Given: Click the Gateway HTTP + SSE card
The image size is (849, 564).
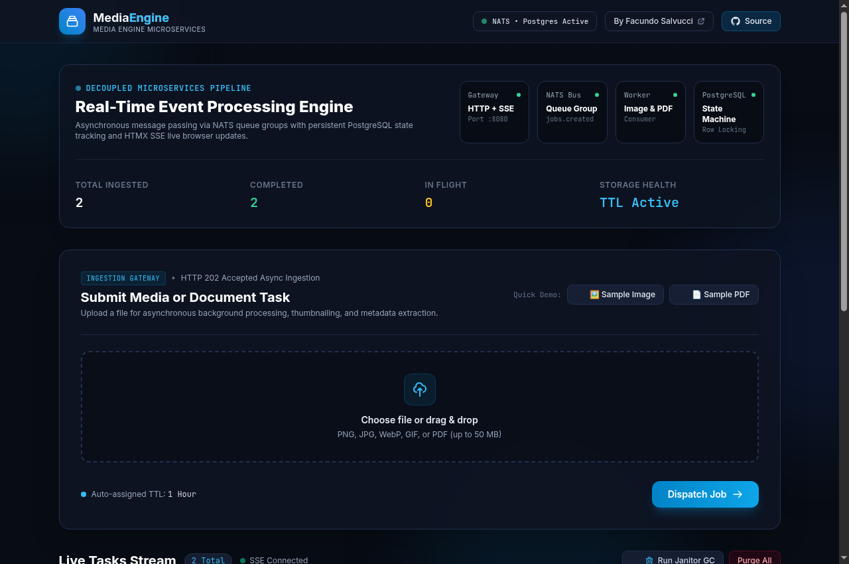Looking at the screenshot, I should 494,112.
